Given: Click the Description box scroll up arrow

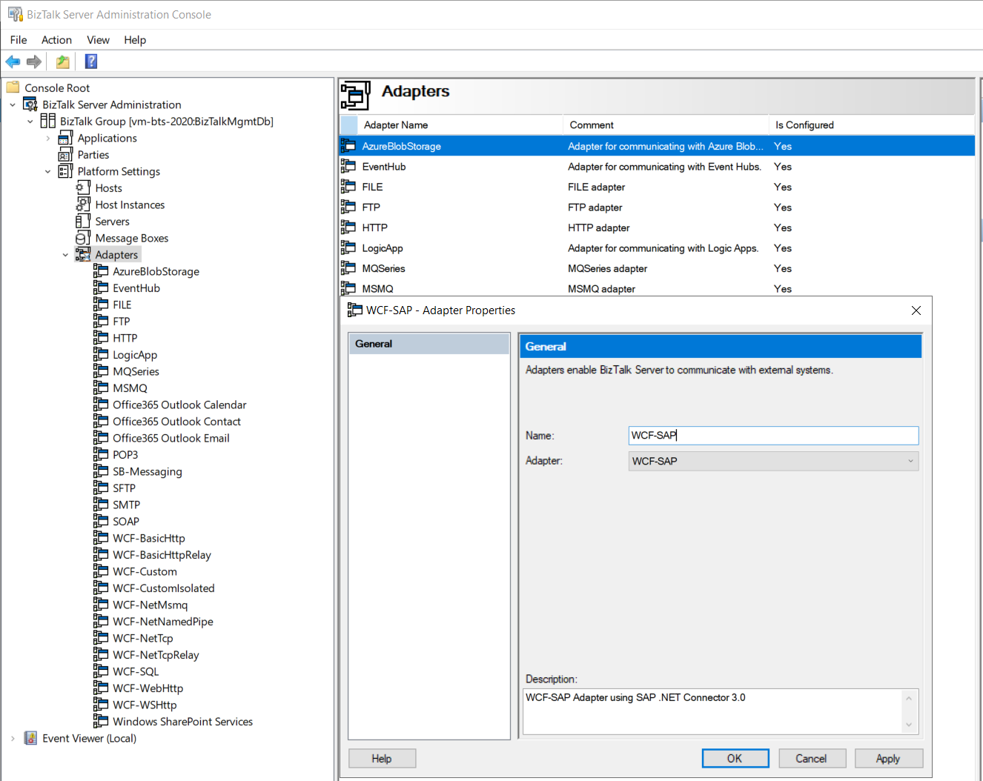Looking at the screenshot, I should (909, 698).
